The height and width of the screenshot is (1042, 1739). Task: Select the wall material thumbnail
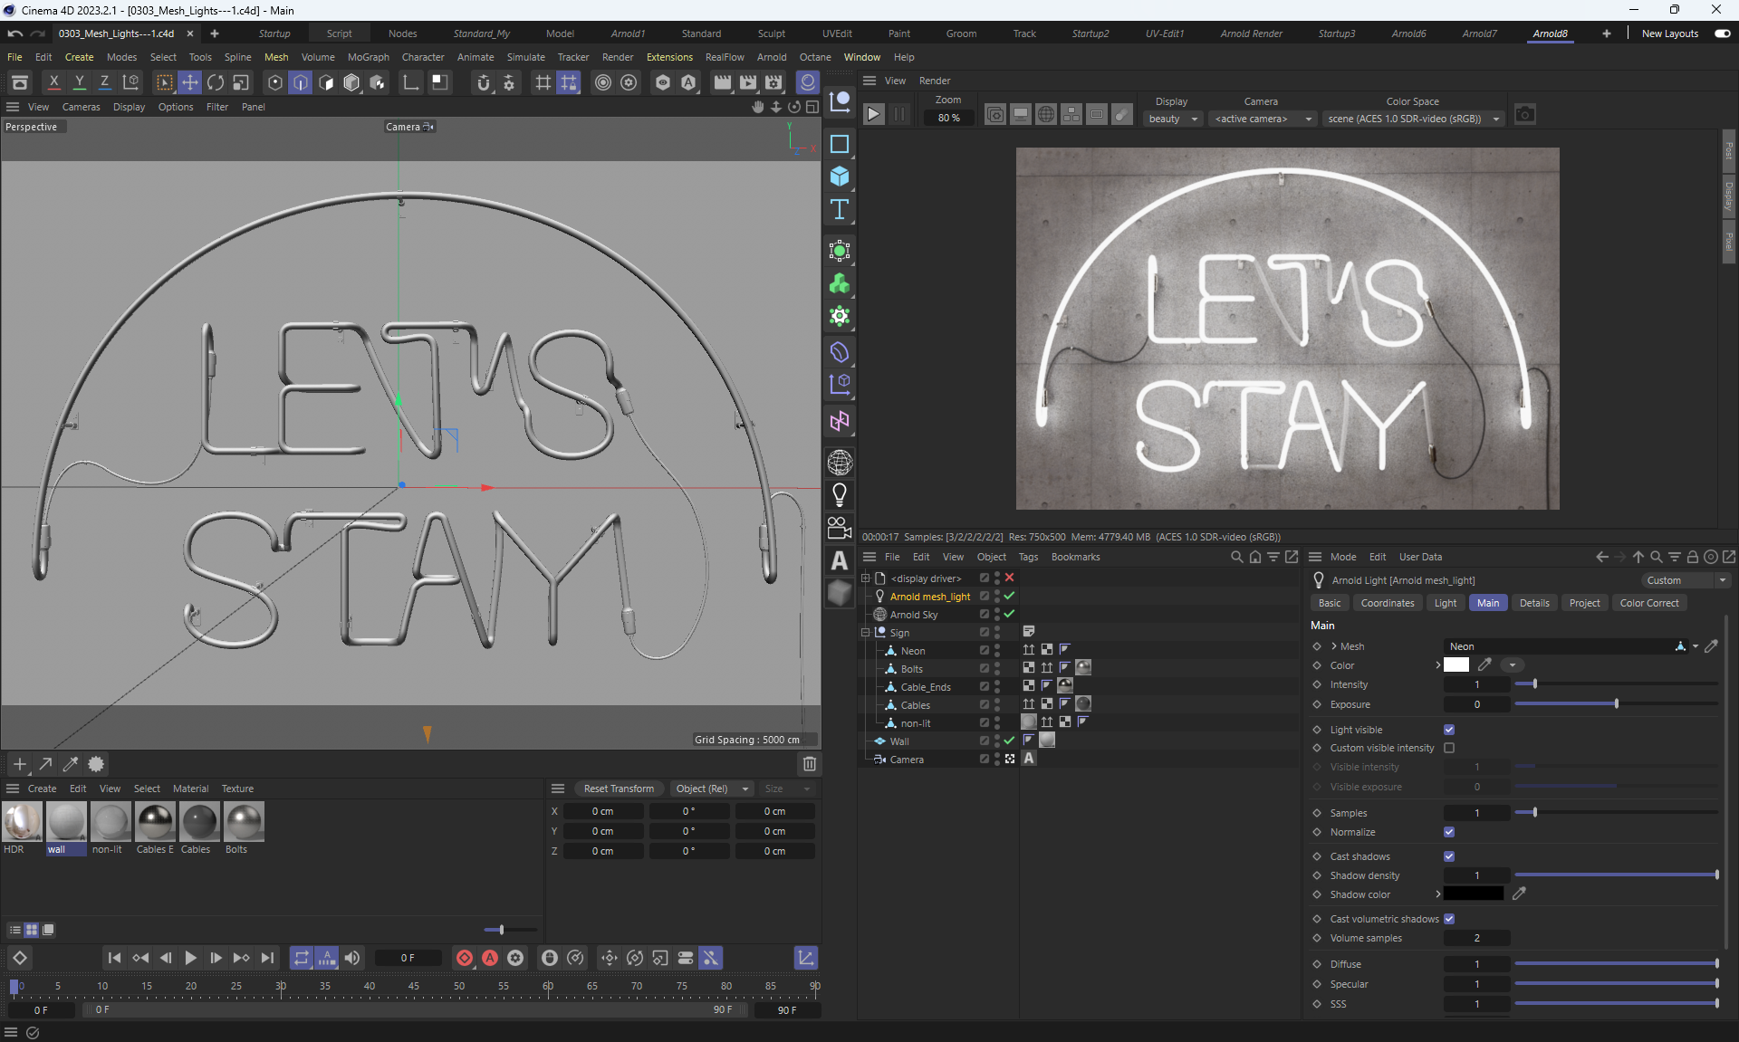66,822
